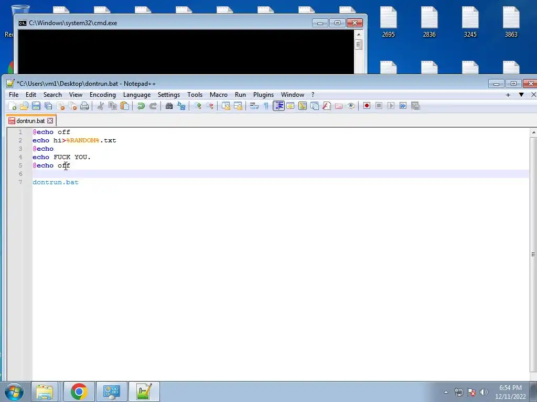Image resolution: width=537 pixels, height=402 pixels.
Task: Click the Close document toolbar icon
Action: (x=61, y=106)
